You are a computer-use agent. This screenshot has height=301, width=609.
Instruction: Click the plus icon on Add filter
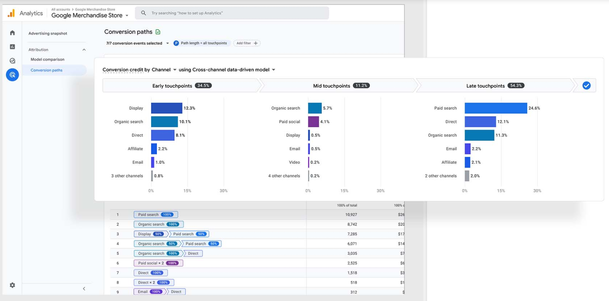(256, 43)
